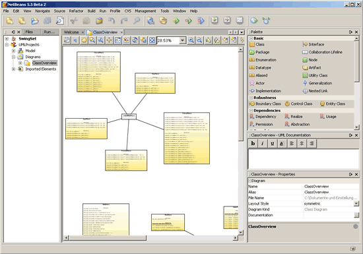Open the Profile menu
This screenshot has width=363, height=254.
(115, 11)
